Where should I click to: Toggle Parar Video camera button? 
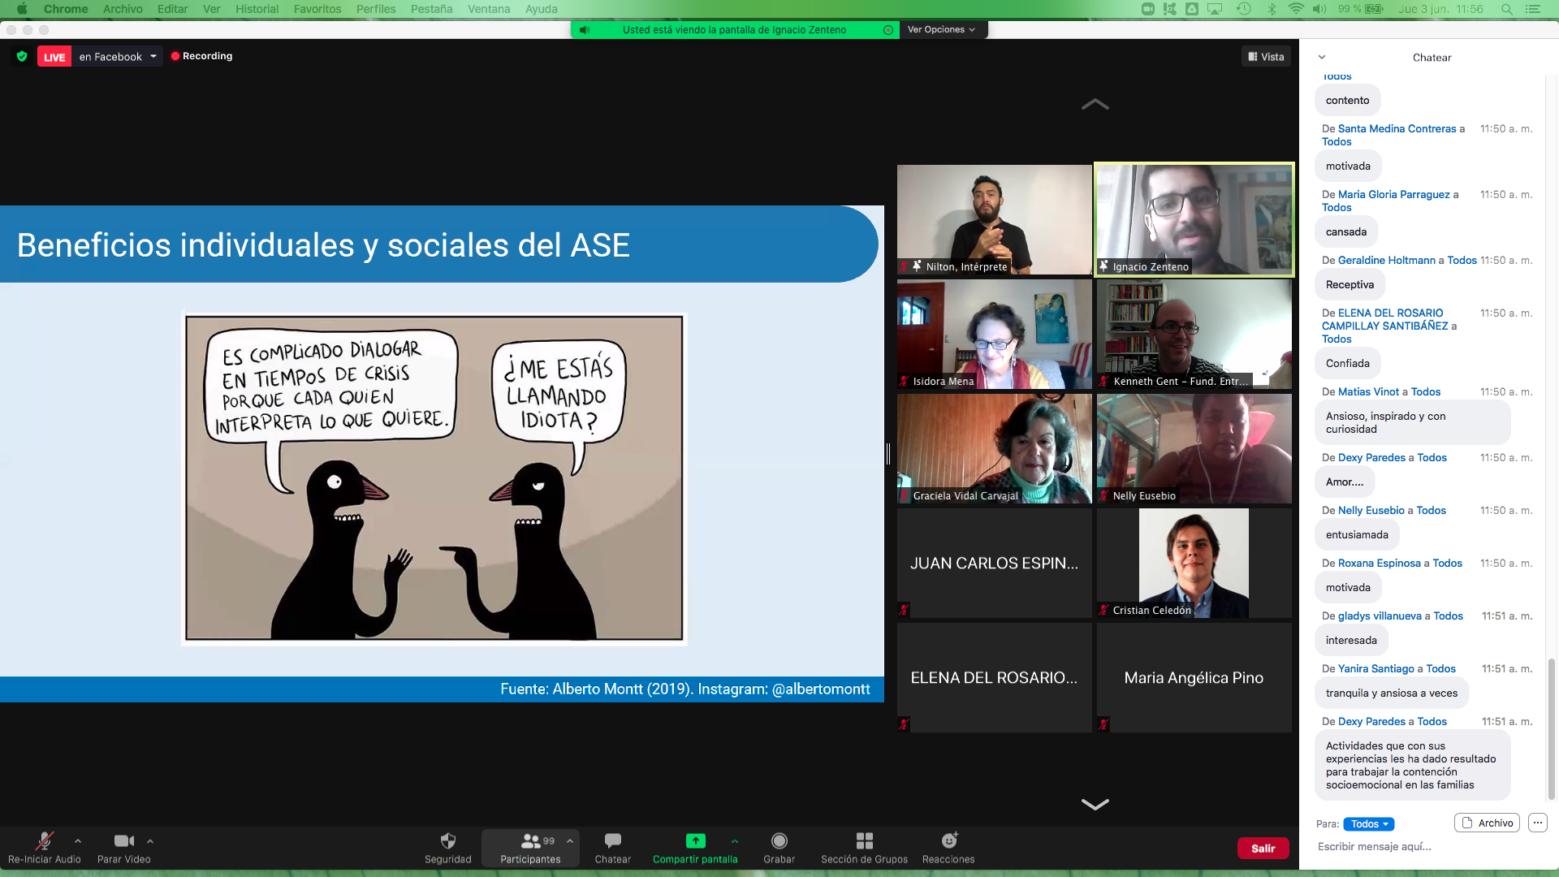(123, 841)
